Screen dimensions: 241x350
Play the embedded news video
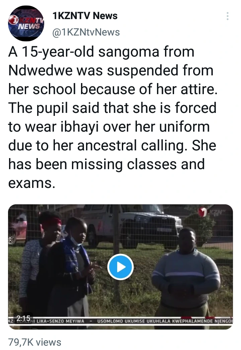coord(120,267)
